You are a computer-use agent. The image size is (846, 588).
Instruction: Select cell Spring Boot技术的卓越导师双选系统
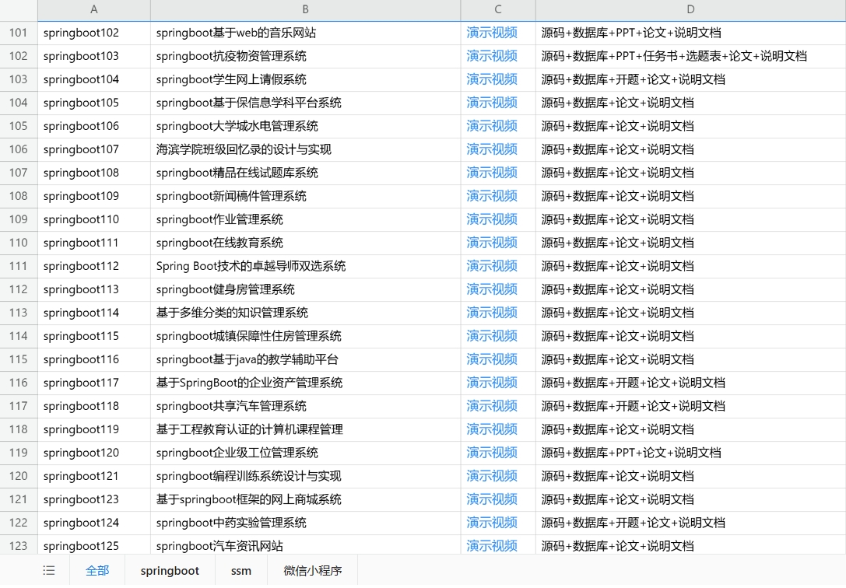[x=305, y=266]
